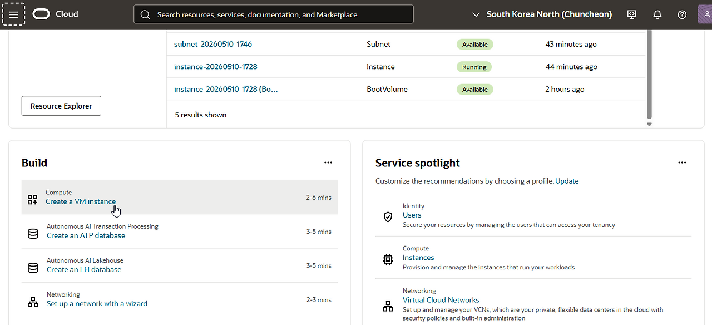Click the Create an LH database icon
The height and width of the screenshot is (325, 712).
tap(33, 268)
